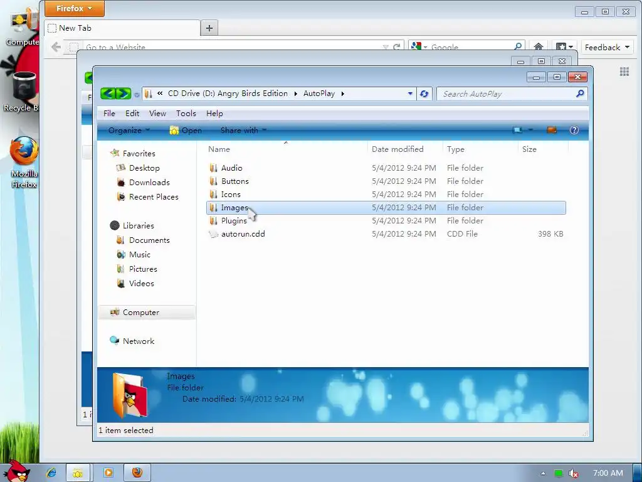The image size is (642, 482).
Task: Open the Edit menu
Action: point(132,114)
